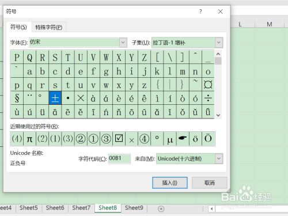The image size is (288, 216).
Task: Click sheet horizontal scroll left arrow
Action: pyautogui.click(x=211, y=209)
